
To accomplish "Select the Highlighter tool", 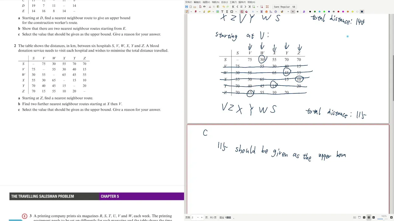I will coord(204,12).
